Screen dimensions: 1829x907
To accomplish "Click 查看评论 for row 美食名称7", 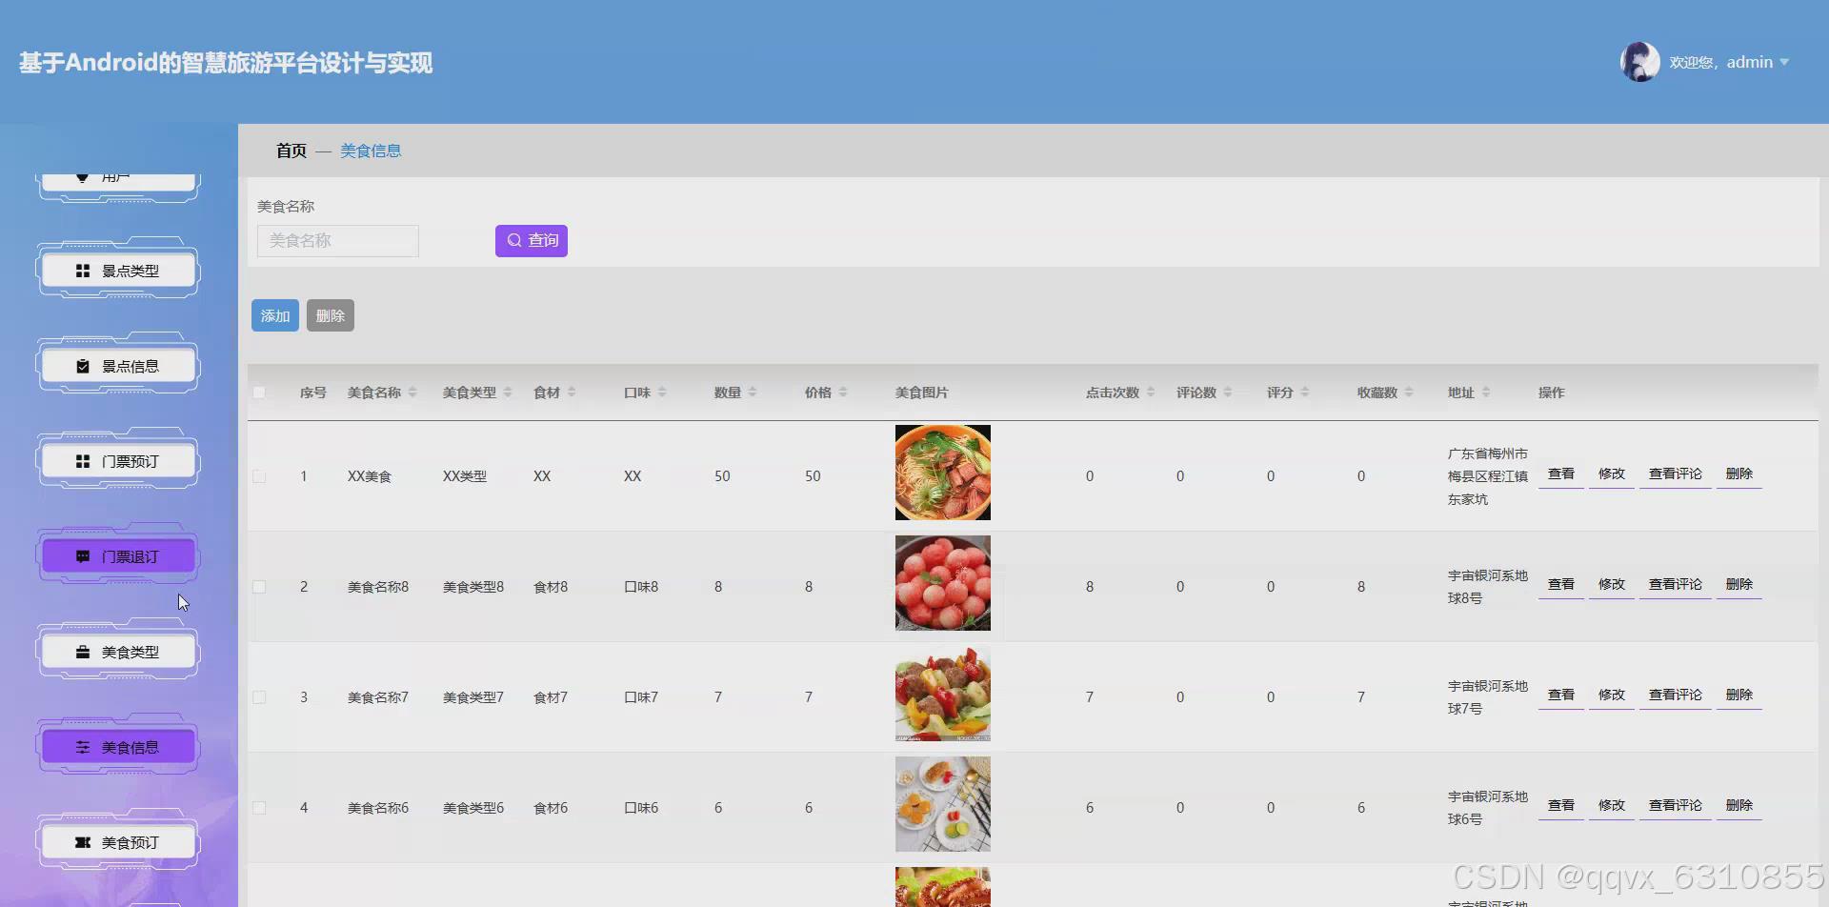I will point(1676,695).
